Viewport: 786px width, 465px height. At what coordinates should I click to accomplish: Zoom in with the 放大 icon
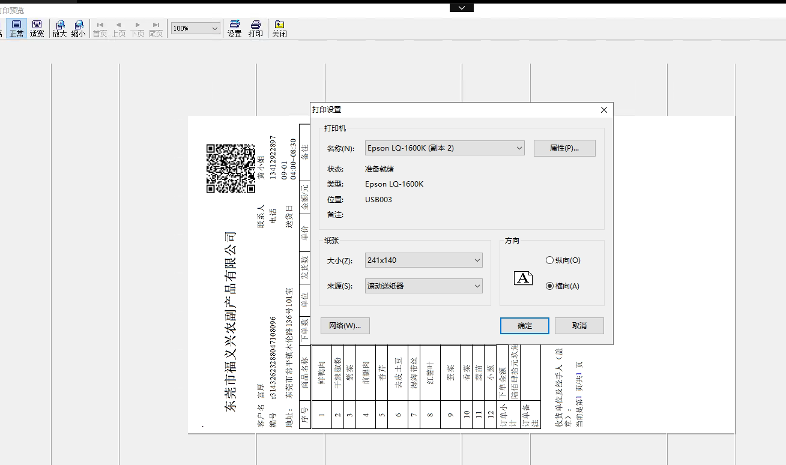[x=59, y=28]
